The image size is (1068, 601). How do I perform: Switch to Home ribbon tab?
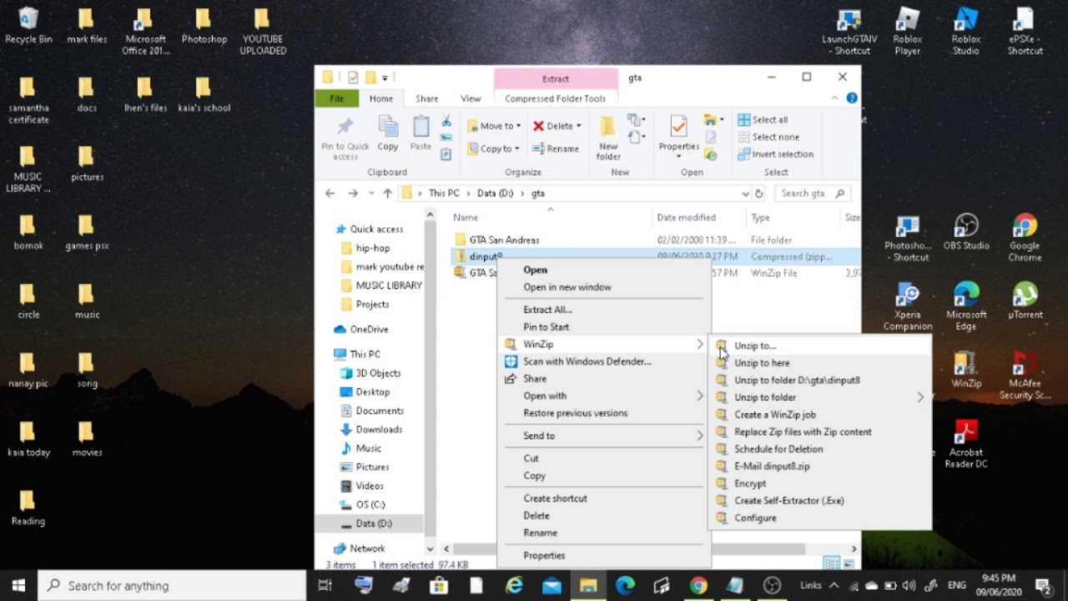tap(381, 98)
